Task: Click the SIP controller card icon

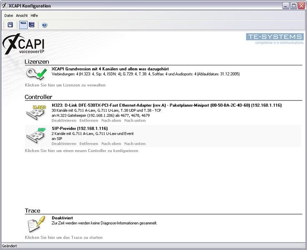Action: pyautogui.click(x=36, y=135)
